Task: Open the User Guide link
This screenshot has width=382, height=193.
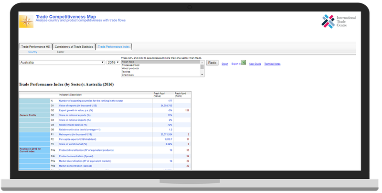Action: pos(255,64)
